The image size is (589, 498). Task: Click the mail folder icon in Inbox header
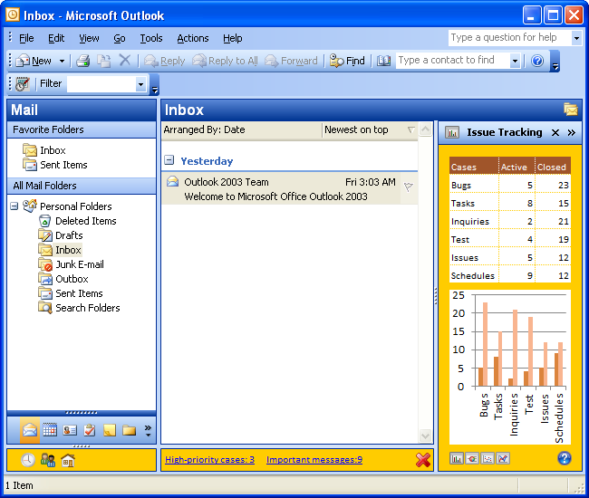point(571,110)
